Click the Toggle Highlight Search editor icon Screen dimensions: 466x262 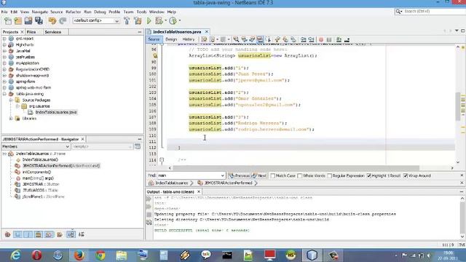tap(260, 39)
